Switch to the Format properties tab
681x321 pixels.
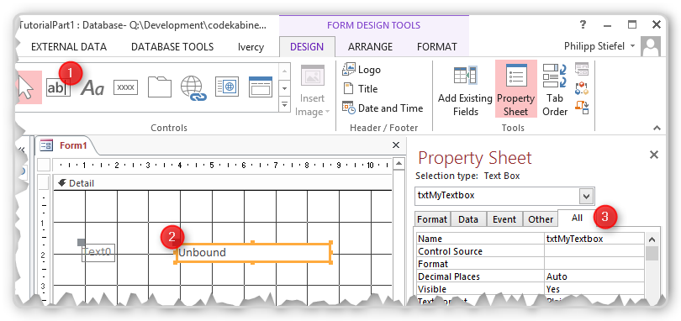coord(432,219)
